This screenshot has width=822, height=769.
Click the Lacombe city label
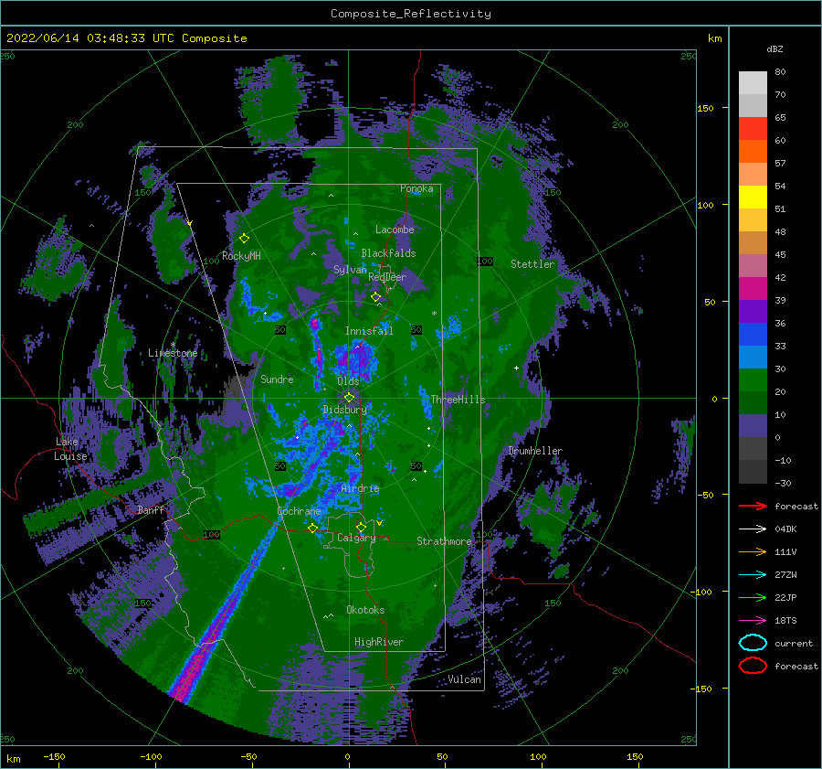[x=395, y=230]
